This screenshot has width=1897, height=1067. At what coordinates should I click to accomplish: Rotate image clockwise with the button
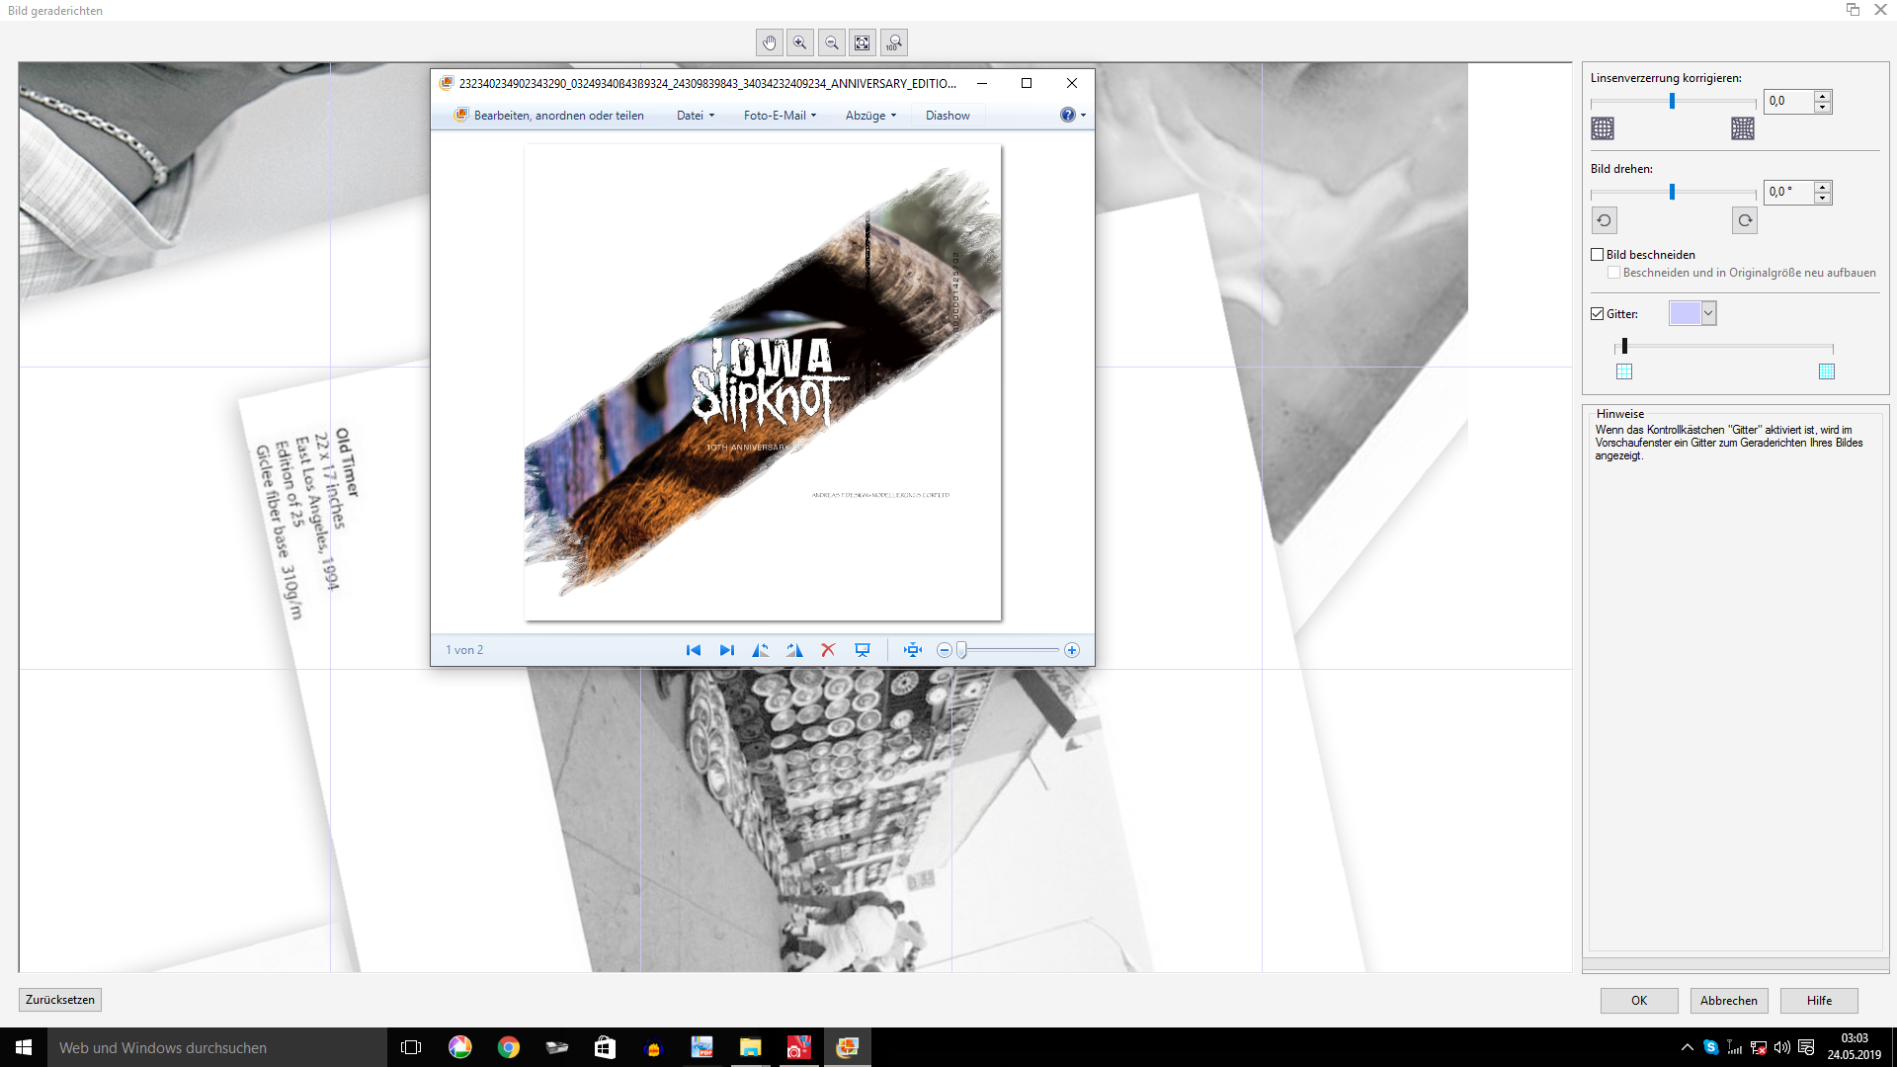(x=1745, y=220)
